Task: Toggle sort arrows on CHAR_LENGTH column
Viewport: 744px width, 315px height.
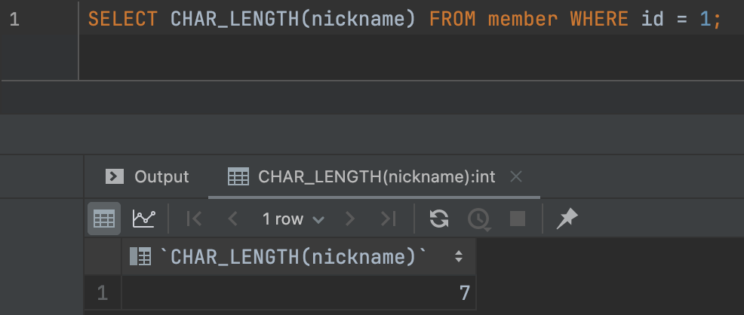Action: pos(458,257)
